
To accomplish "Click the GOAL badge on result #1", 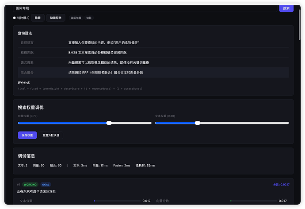I will [46, 185].
